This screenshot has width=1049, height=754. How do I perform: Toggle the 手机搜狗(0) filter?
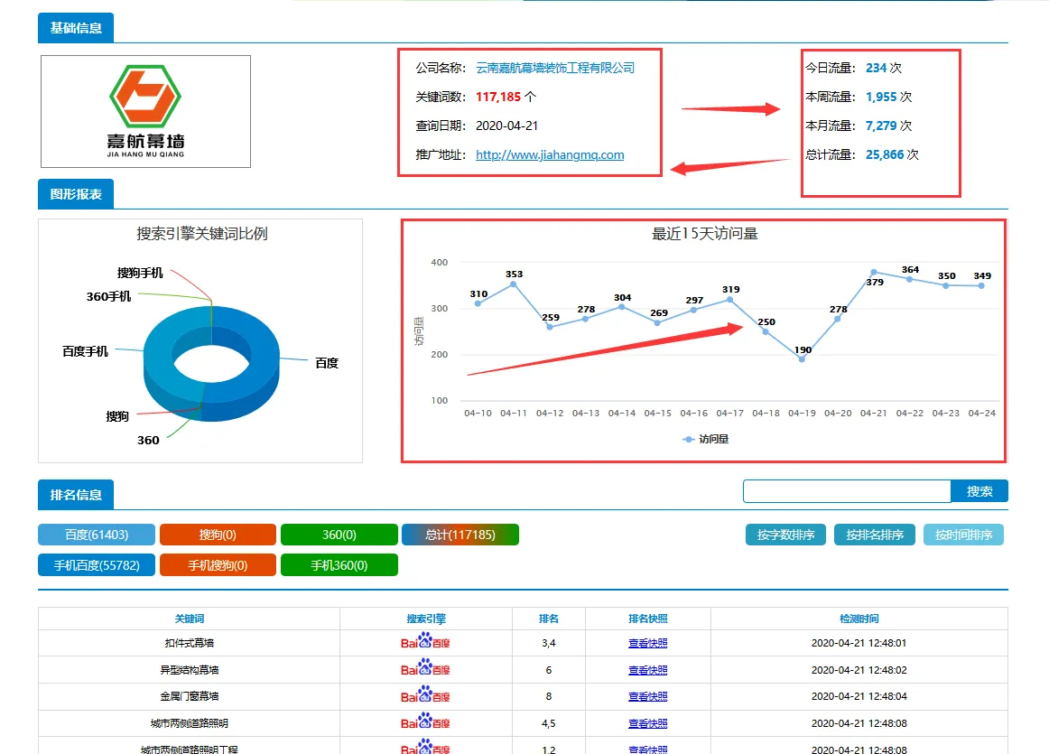218,564
